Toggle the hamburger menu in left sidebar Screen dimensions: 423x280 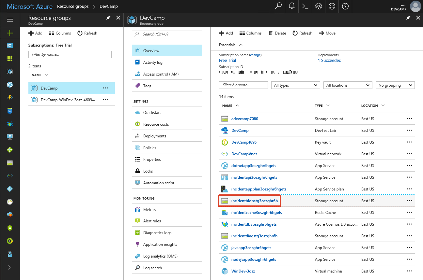coord(10,20)
